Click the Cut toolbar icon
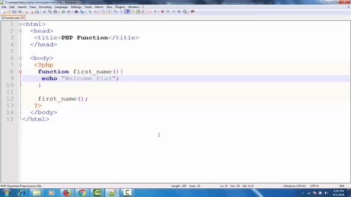This screenshot has width=351, height=197. (x=44, y=11)
